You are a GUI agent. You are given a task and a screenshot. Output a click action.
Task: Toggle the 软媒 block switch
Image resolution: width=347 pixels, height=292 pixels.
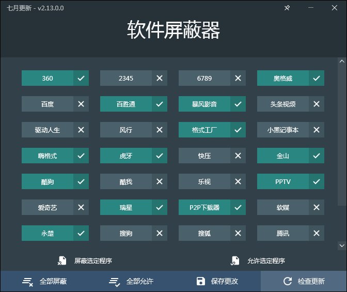tap(291, 207)
